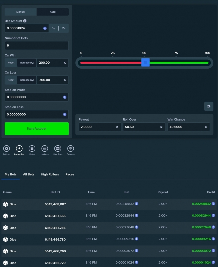Click the coin icon in Stop on Loss field

pos(65,114)
